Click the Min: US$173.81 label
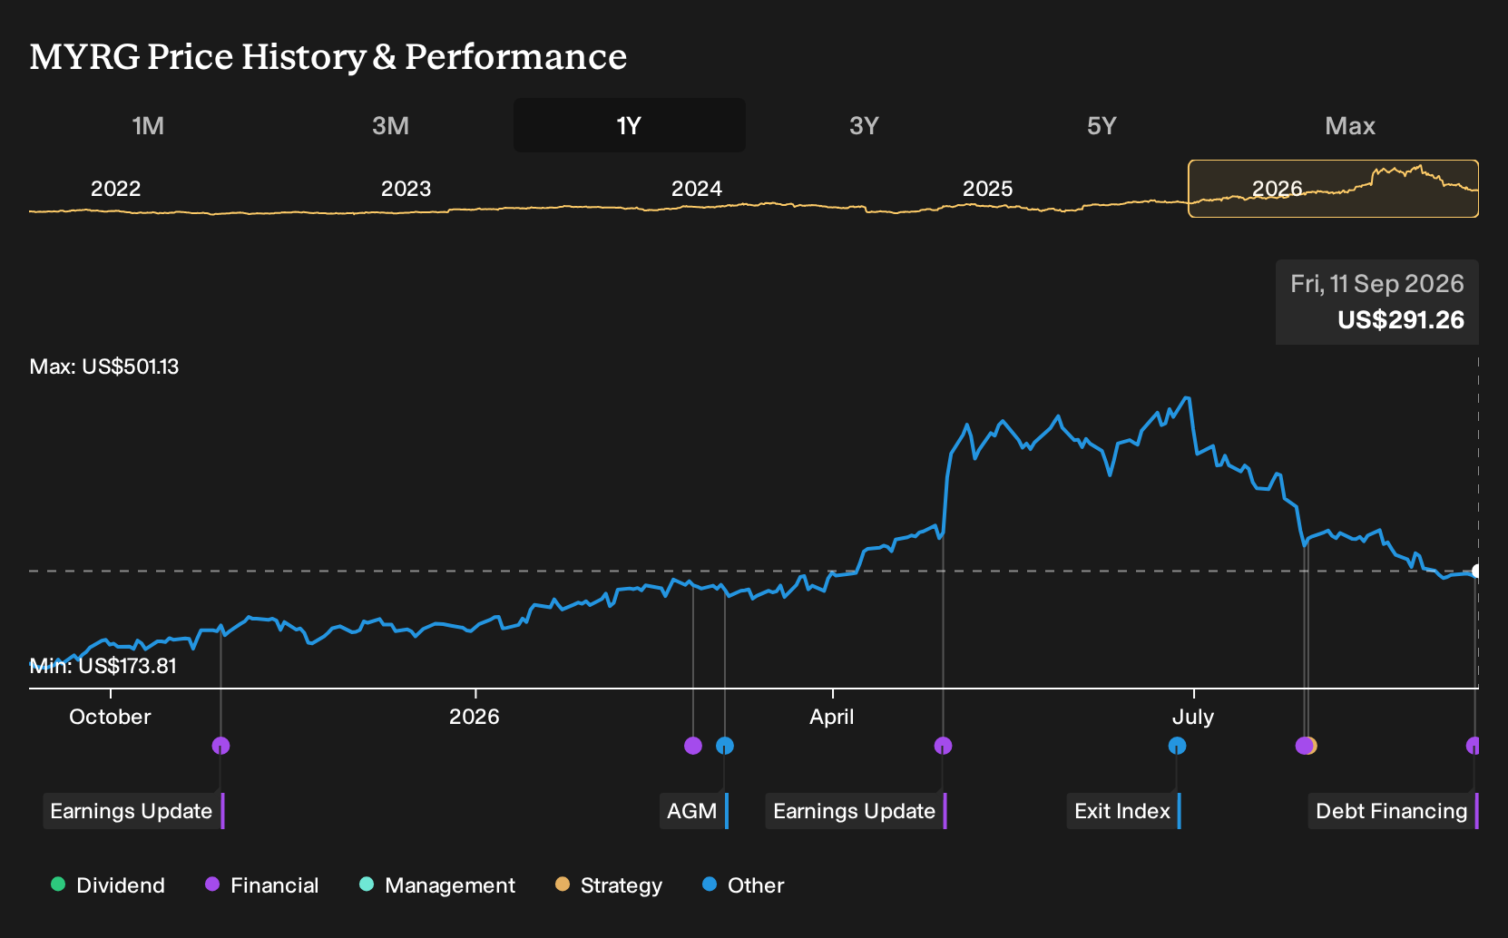Image resolution: width=1508 pixels, height=938 pixels. (x=103, y=666)
